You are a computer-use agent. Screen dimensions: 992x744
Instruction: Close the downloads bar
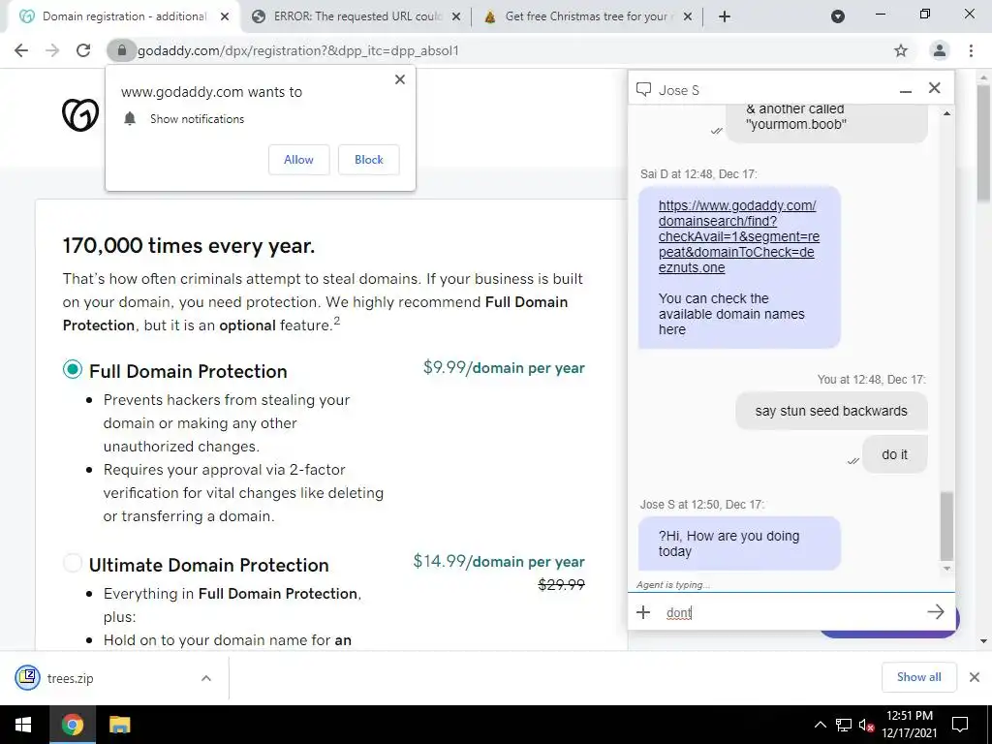click(975, 677)
